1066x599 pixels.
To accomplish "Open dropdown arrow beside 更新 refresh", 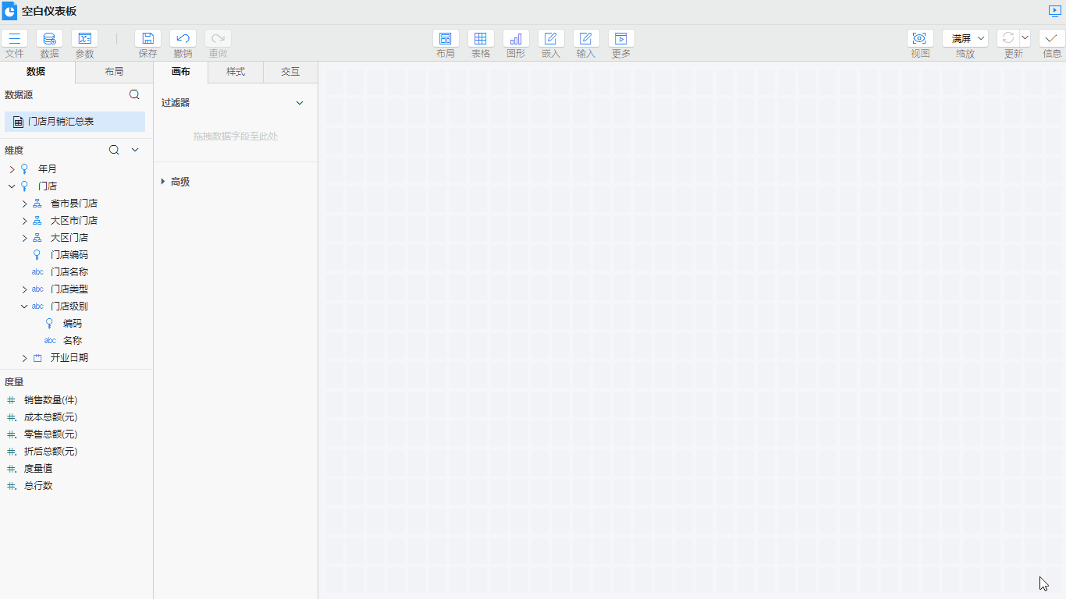I will click(1025, 37).
